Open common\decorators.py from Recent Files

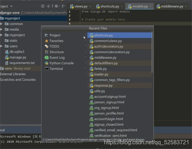[119, 52]
